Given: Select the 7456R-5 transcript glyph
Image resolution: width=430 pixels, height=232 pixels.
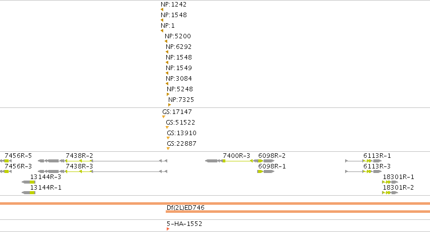Looking at the screenshot, I should pyautogui.click(x=6, y=161).
